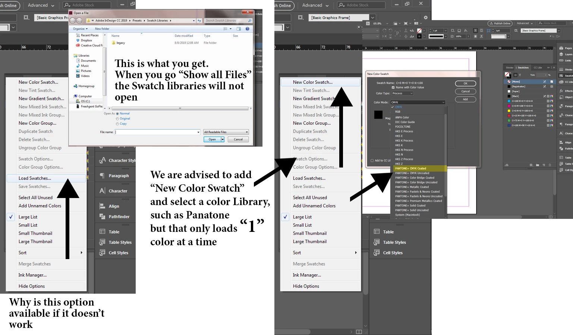Toggle Add to CC Library checkbox

point(372,160)
